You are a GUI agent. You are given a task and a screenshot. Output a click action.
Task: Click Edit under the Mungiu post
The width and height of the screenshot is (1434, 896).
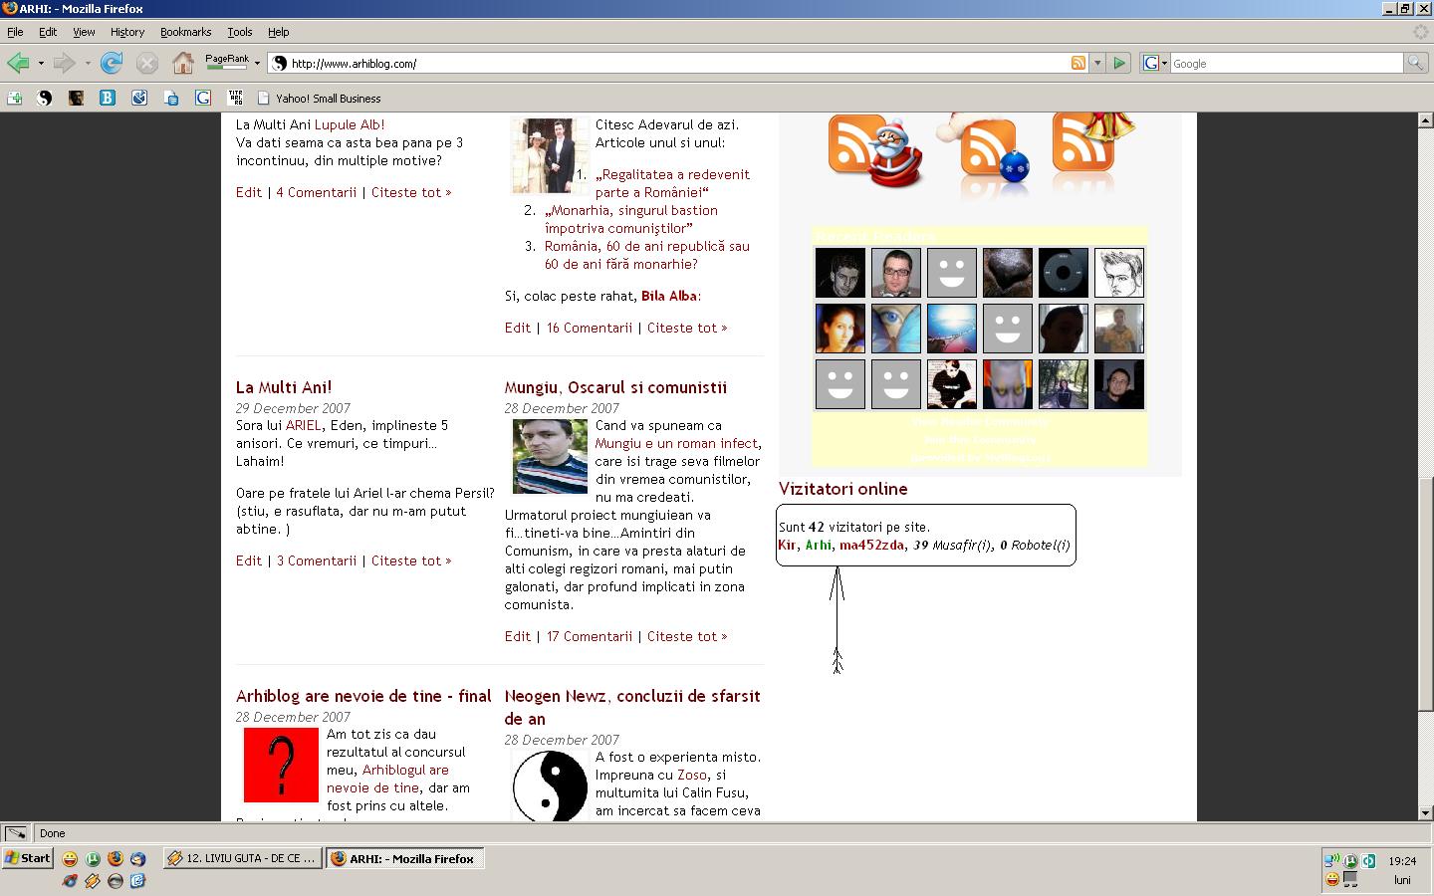[x=517, y=636]
